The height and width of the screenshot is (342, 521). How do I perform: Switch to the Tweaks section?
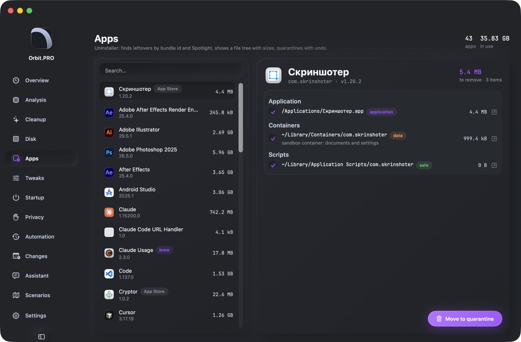click(x=41, y=178)
